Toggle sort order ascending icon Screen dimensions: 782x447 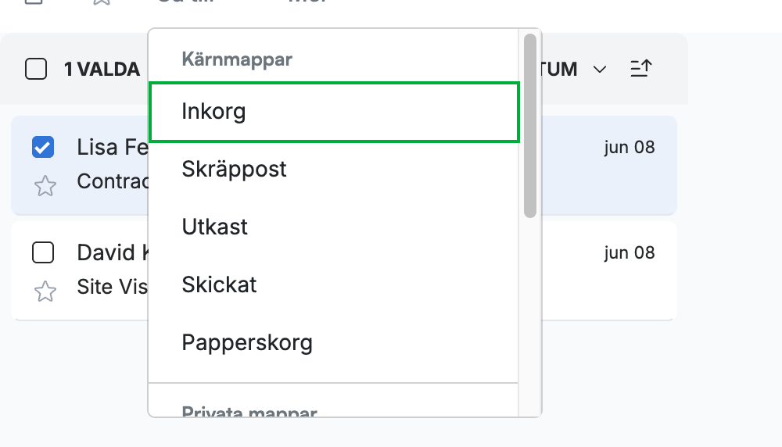[641, 68]
